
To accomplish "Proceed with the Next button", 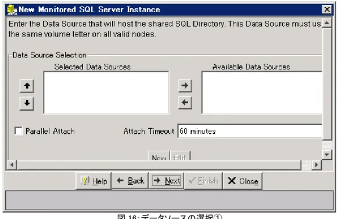I will click(x=167, y=181).
